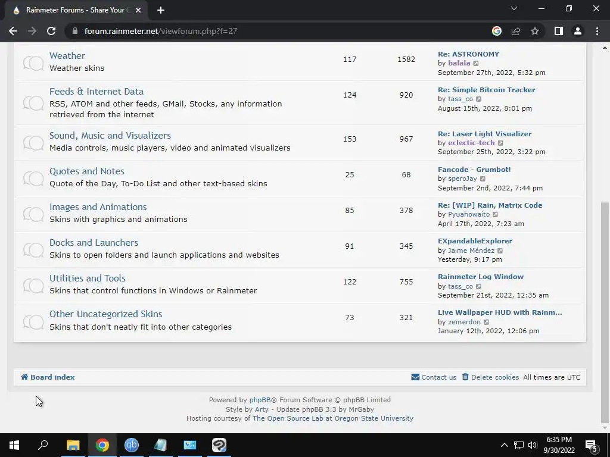This screenshot has height=457, width=610.
Task: Click forum icon beside Images and Animations
Action: click(33, 214)
